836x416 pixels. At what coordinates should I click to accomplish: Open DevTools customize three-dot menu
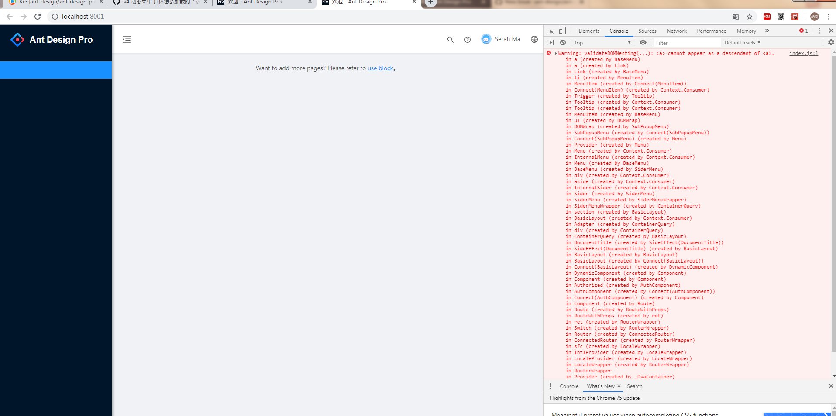pyautogui.click(x=819, y=31)
